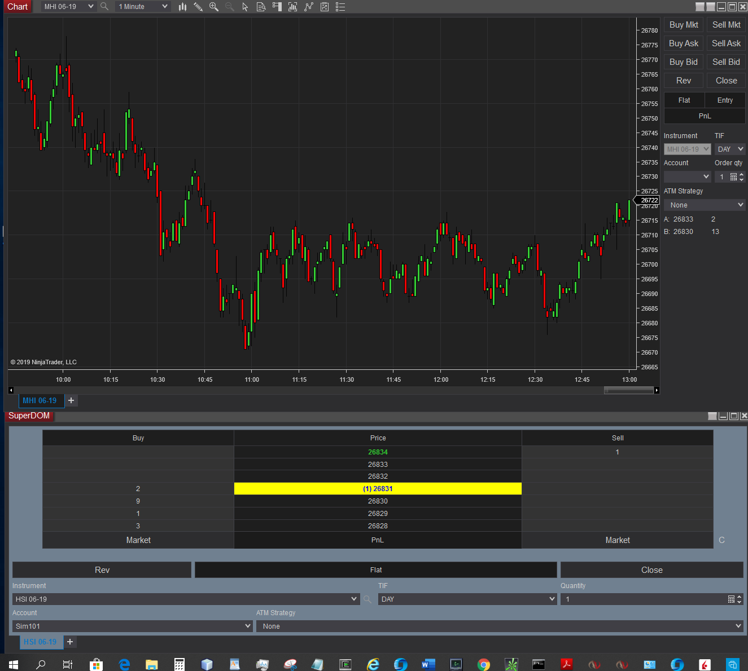Screen dimensions: 748x671
Task: Expand the TIF DAY dropdown in Chart Trader
Action: coord(741,149)
